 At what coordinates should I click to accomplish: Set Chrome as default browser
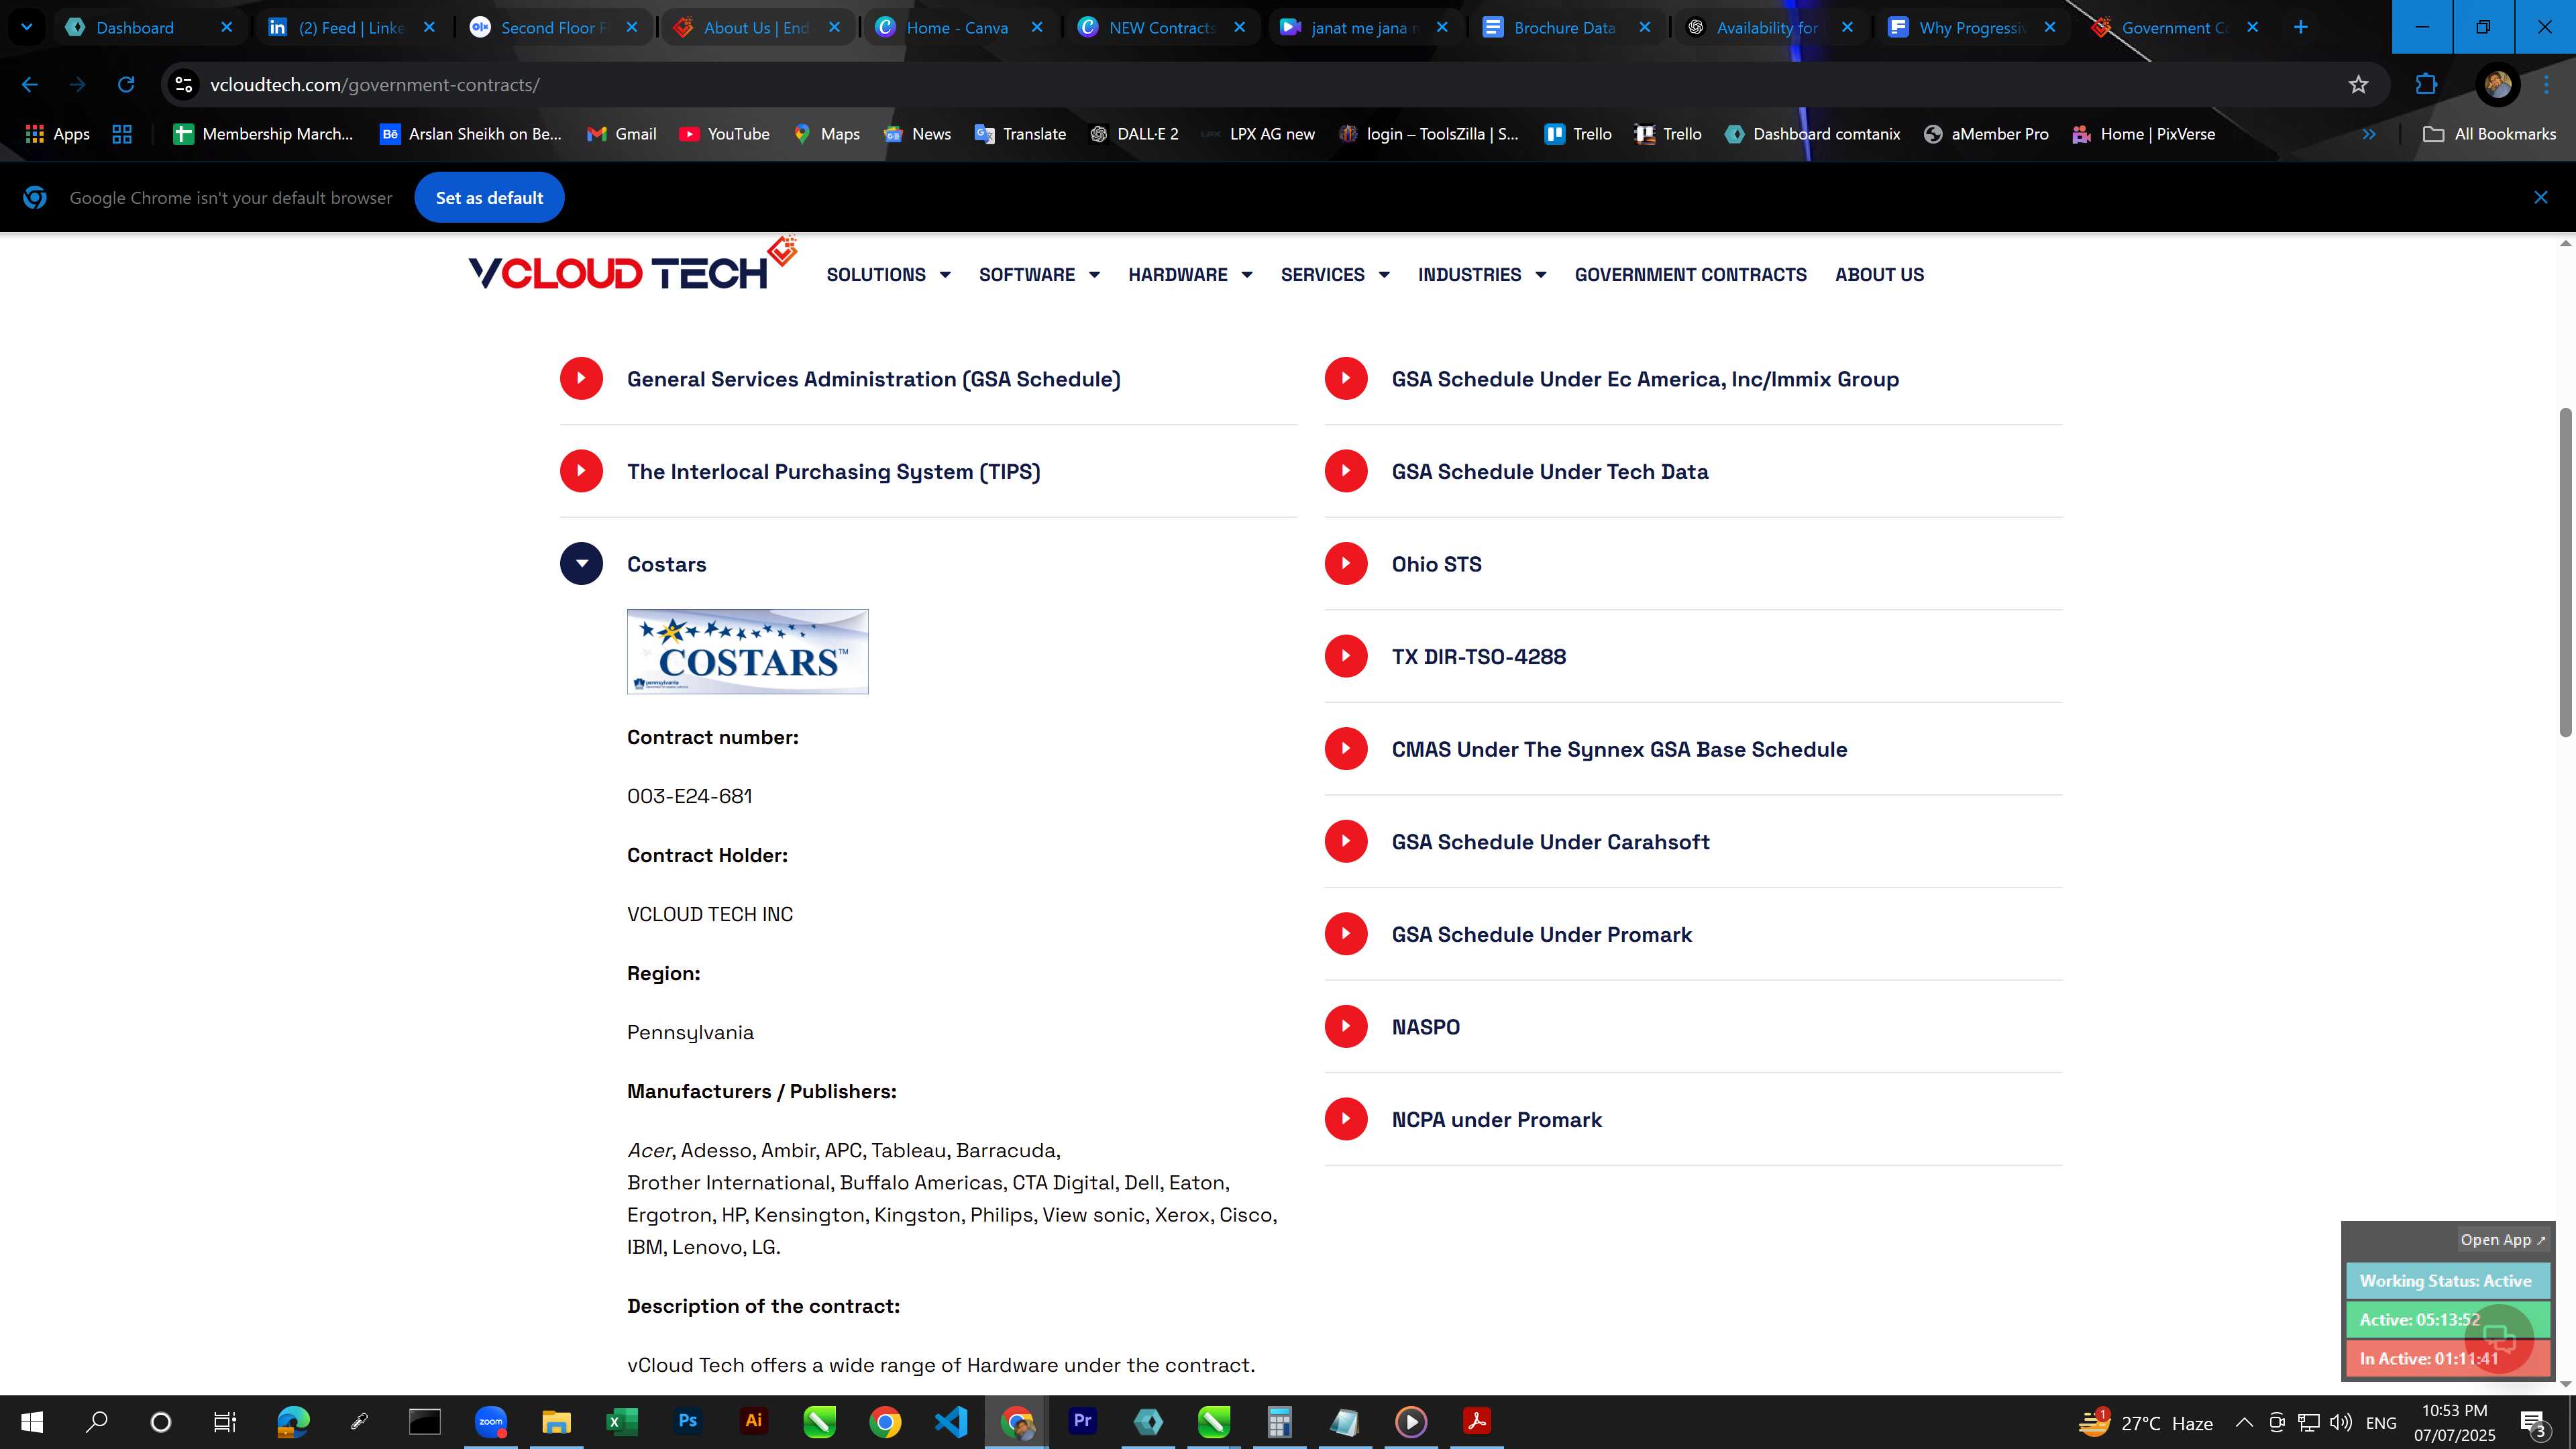coord(489,198)
